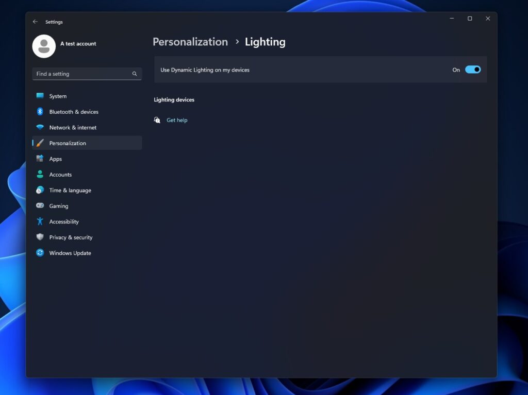Click the Gaming controller icon
This screenshot has height=395, width=528.
[x=40, y=205]
